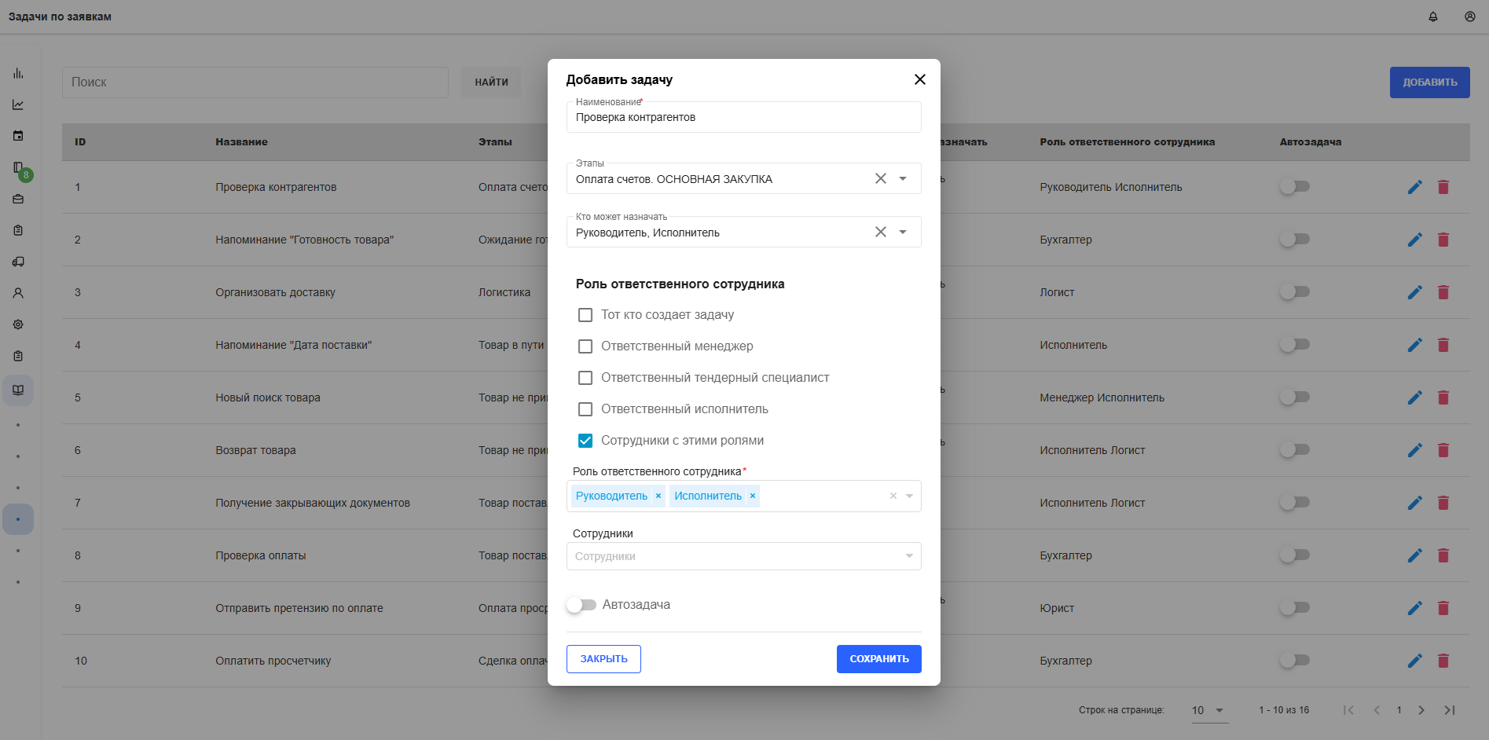Image resolution: width=1489 pixels, height=740 pixels.
Task: Select Получение закрывающих документов row text
Action: coord(313,503)
